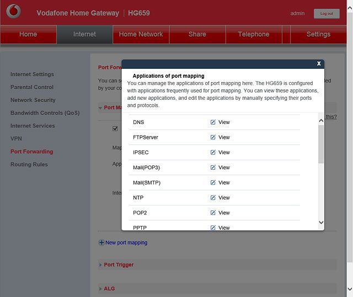Click the dialog list scroll-down arrow
Viewport: 353px width, 297px height.
coord(321,223)
